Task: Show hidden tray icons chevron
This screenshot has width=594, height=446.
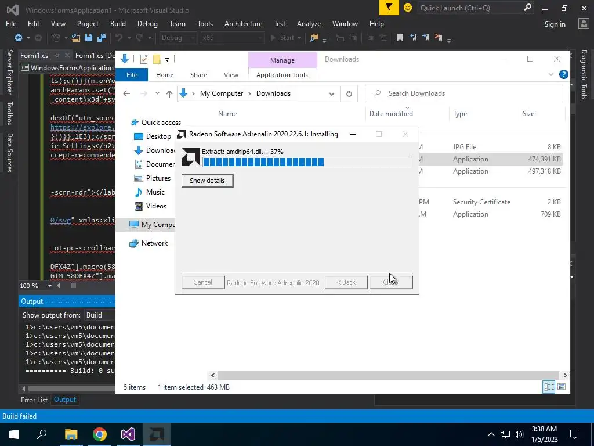Action: pyautogui.click(x=491, y=434)
